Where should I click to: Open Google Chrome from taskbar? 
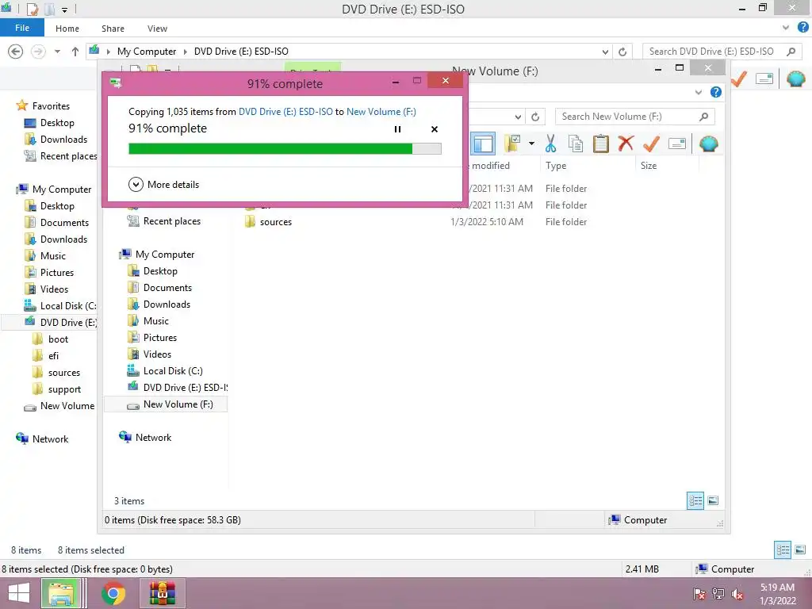(113, 593)
